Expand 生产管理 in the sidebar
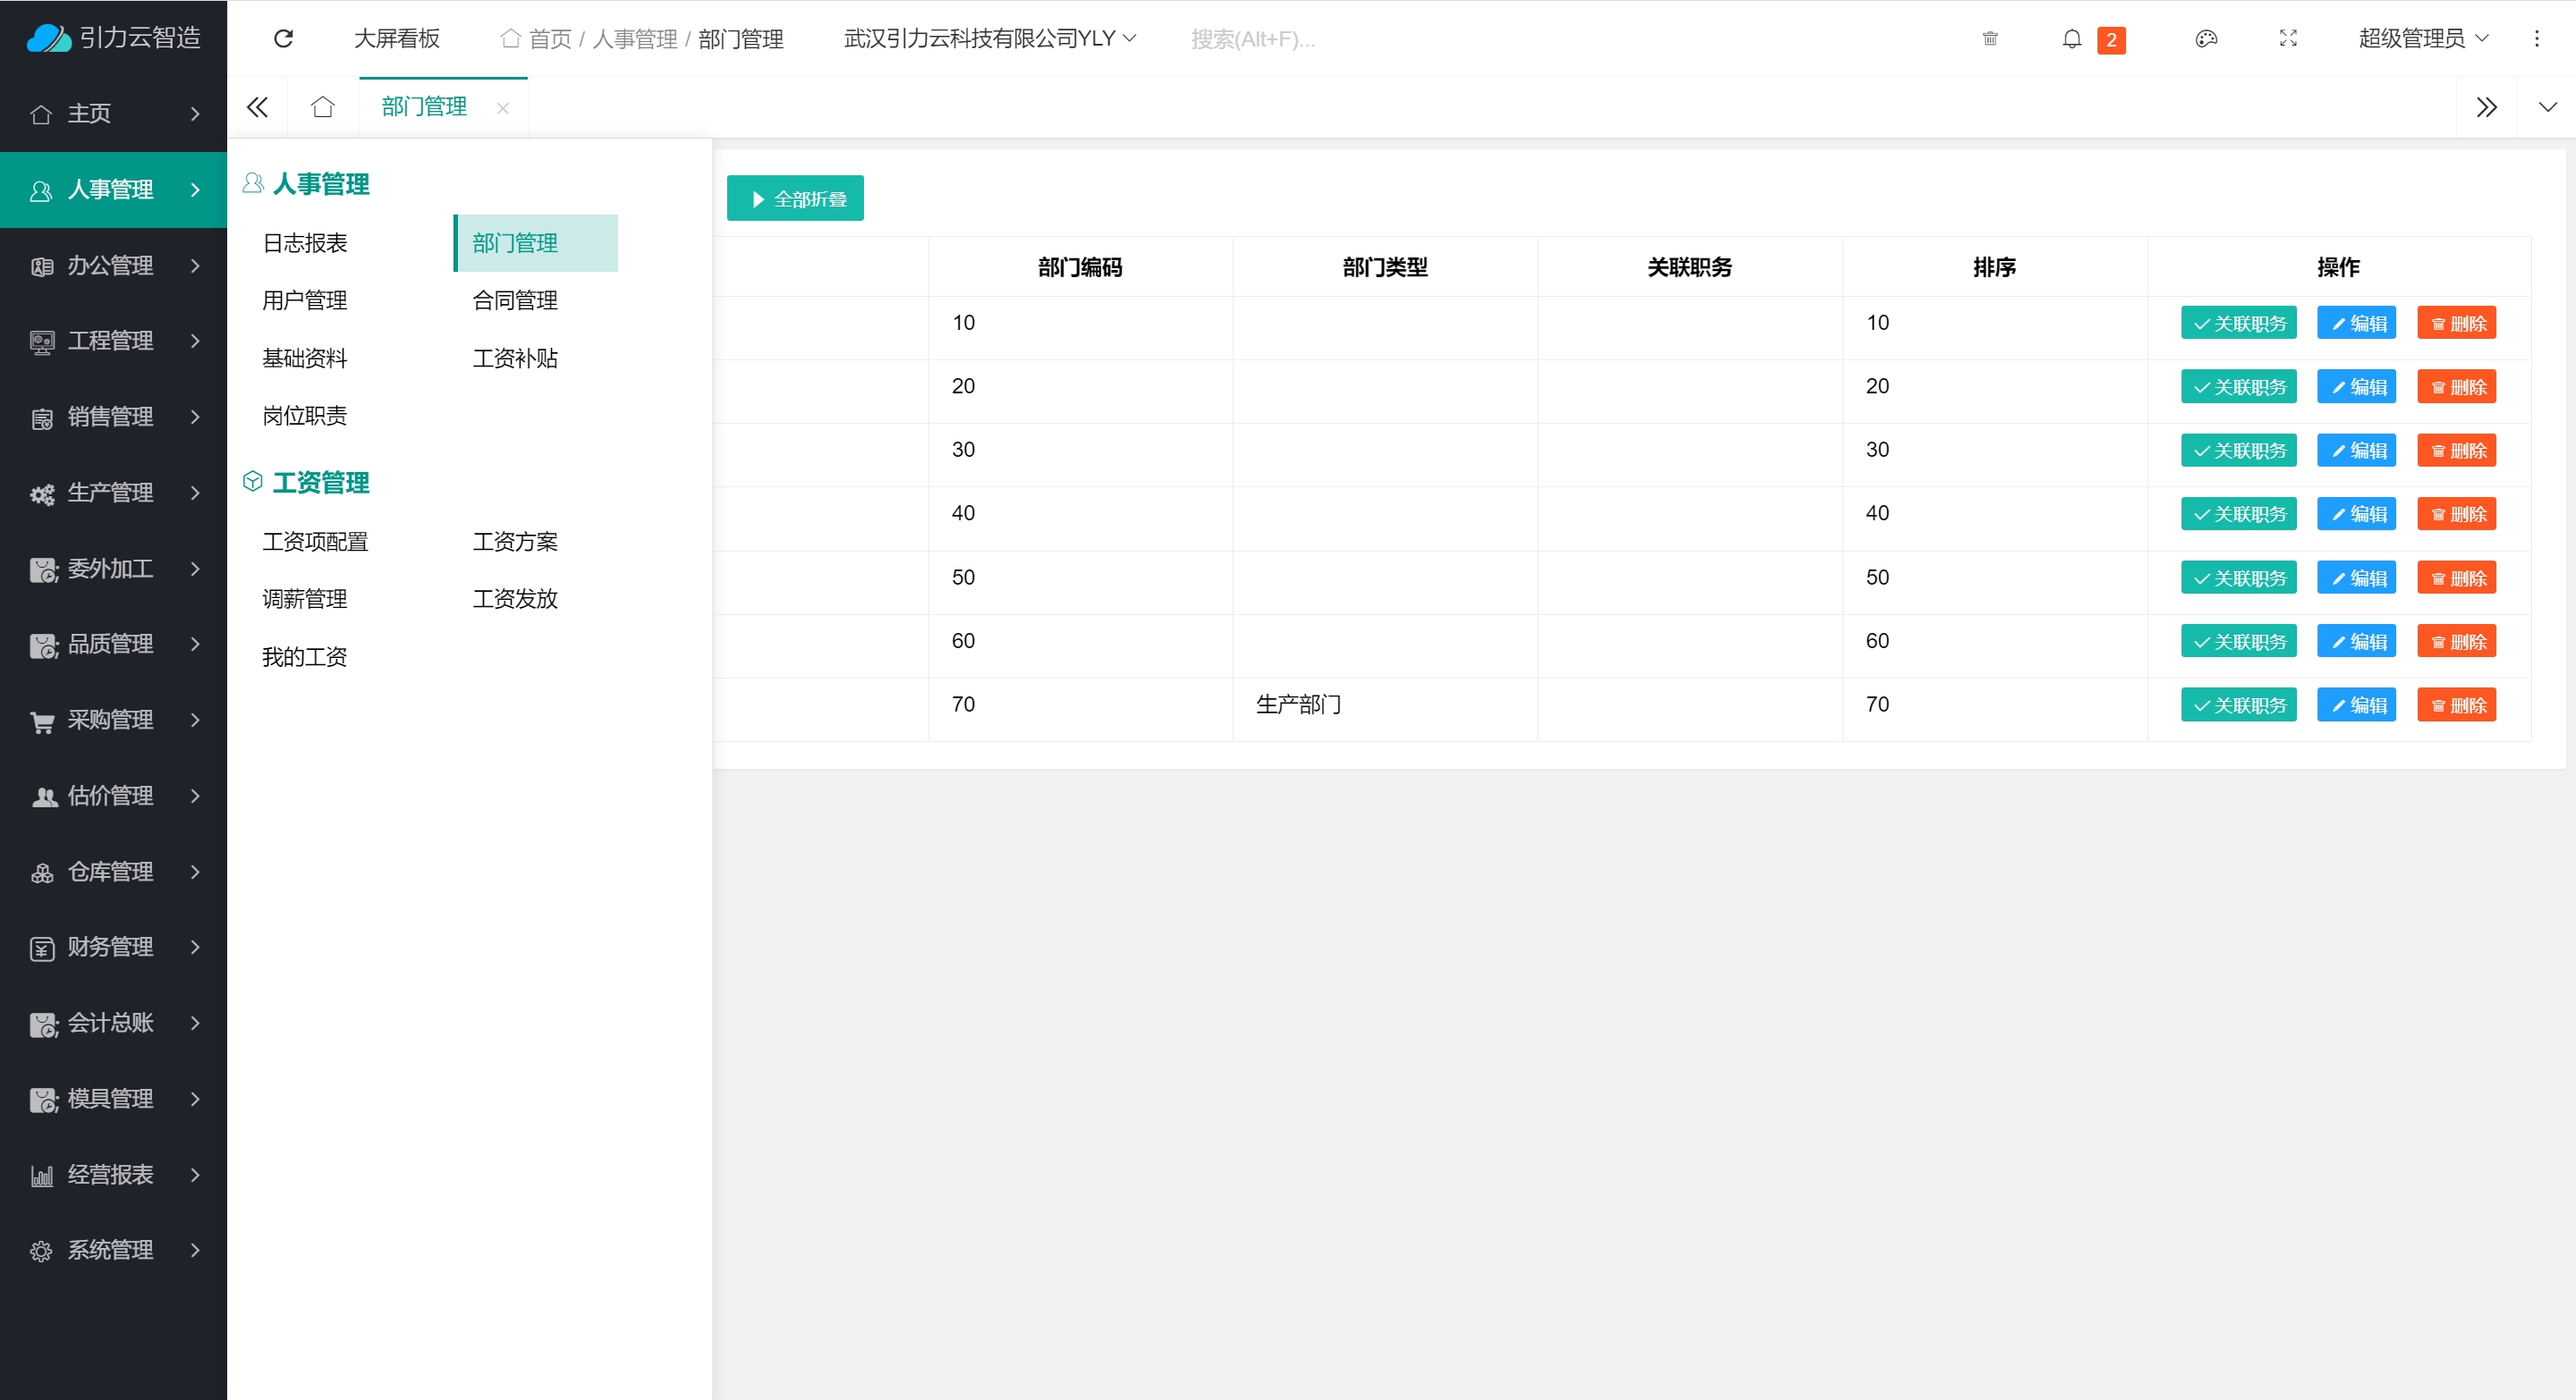The height and width of the screenshot is (1400, 2576). click(x=113, y=493)
